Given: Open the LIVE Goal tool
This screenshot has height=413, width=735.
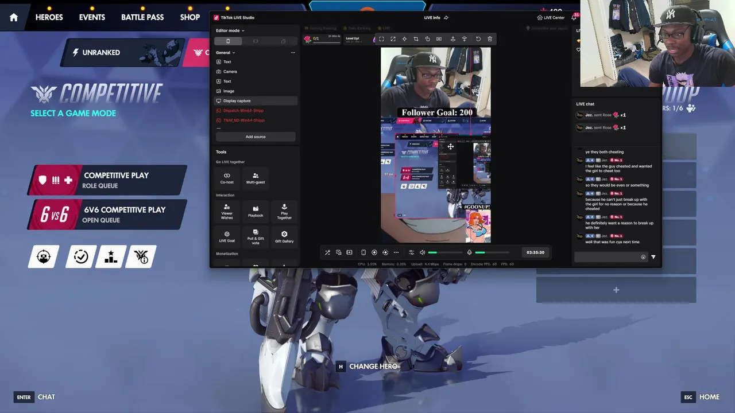Looking at the screenshot, I should click(x=227, y=236).
